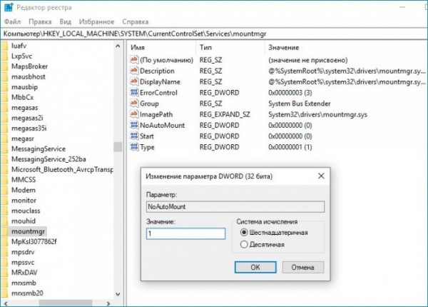
Task: Choose the Десятичная radio button
Action: [x=244, y=244]
